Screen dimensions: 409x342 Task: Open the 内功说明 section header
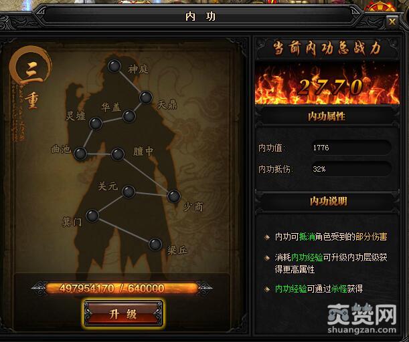coord(327,201)
